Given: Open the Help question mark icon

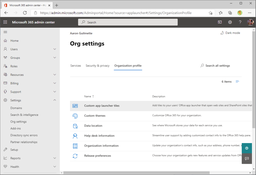Looking at the screenshot, I should point(240,22).
